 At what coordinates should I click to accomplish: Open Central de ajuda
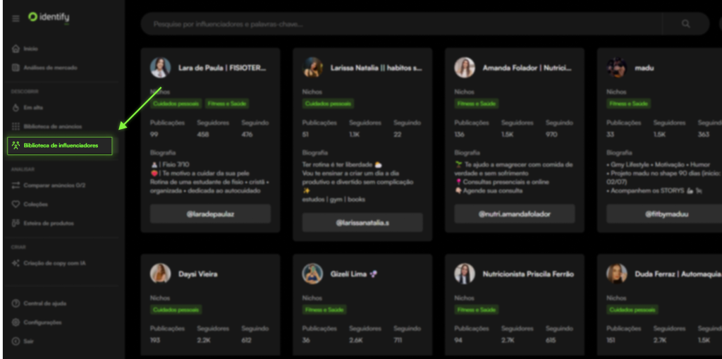(44, 303)
